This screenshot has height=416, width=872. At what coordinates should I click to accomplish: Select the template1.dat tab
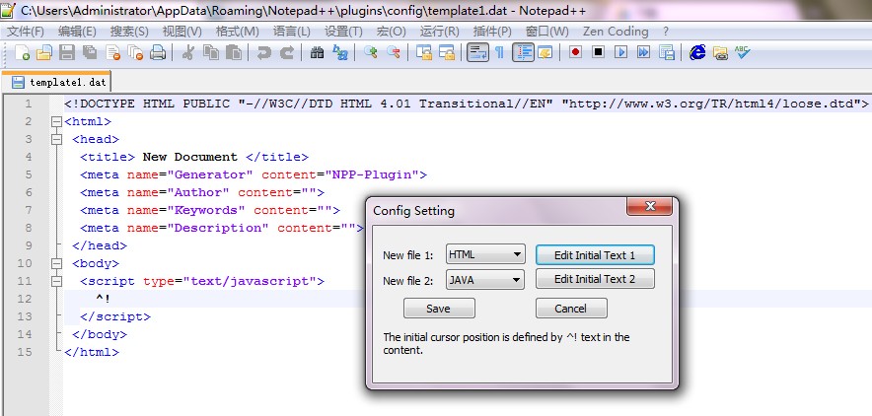click(x=57, y=82)
